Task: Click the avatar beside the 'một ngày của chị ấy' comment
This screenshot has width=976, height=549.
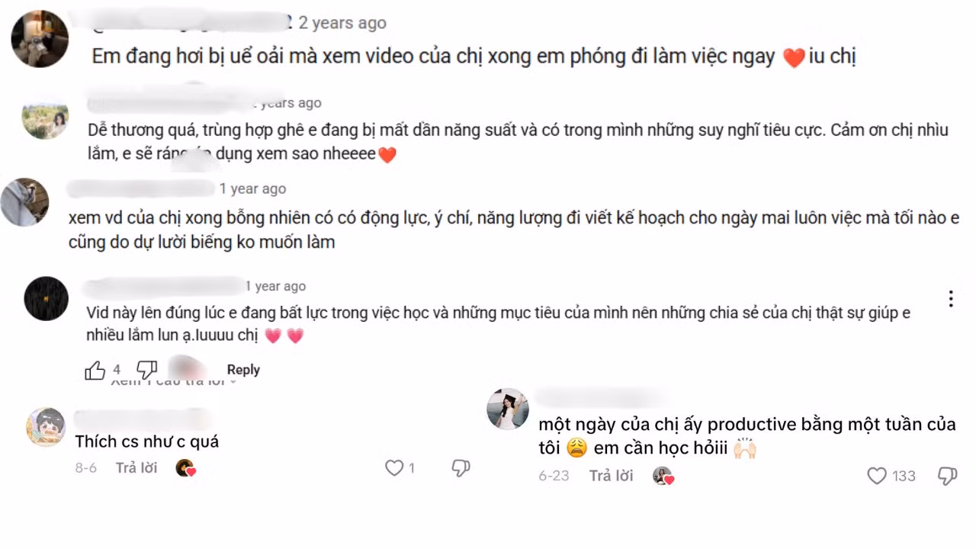Action: pyautogui.click(x=507, y=409)
